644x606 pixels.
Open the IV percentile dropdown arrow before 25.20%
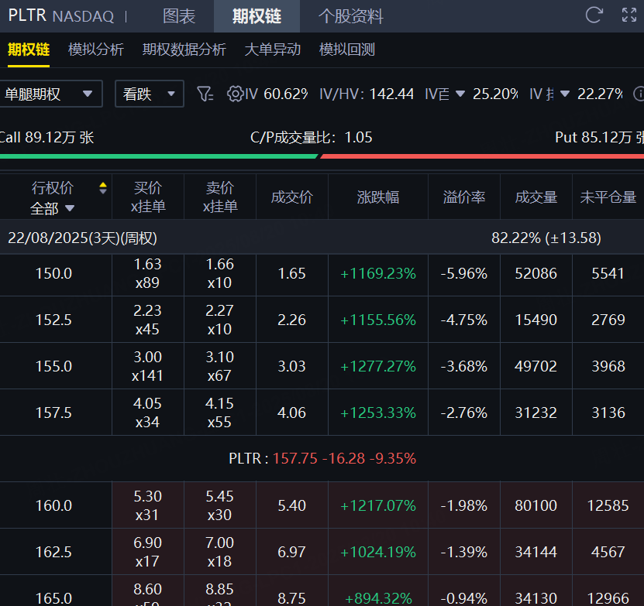click(460, 94)
